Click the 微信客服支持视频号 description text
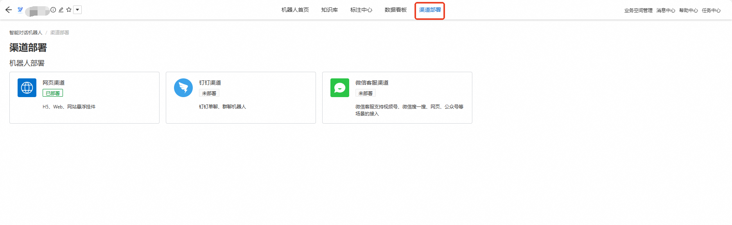 coord(409,110)
